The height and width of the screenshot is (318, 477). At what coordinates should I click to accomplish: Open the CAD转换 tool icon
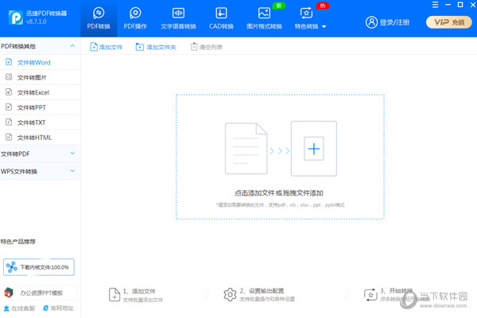221,14
